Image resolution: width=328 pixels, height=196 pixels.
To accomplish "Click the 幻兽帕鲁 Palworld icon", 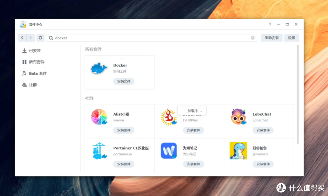I will pyautogui.click(x=238, y=150).
